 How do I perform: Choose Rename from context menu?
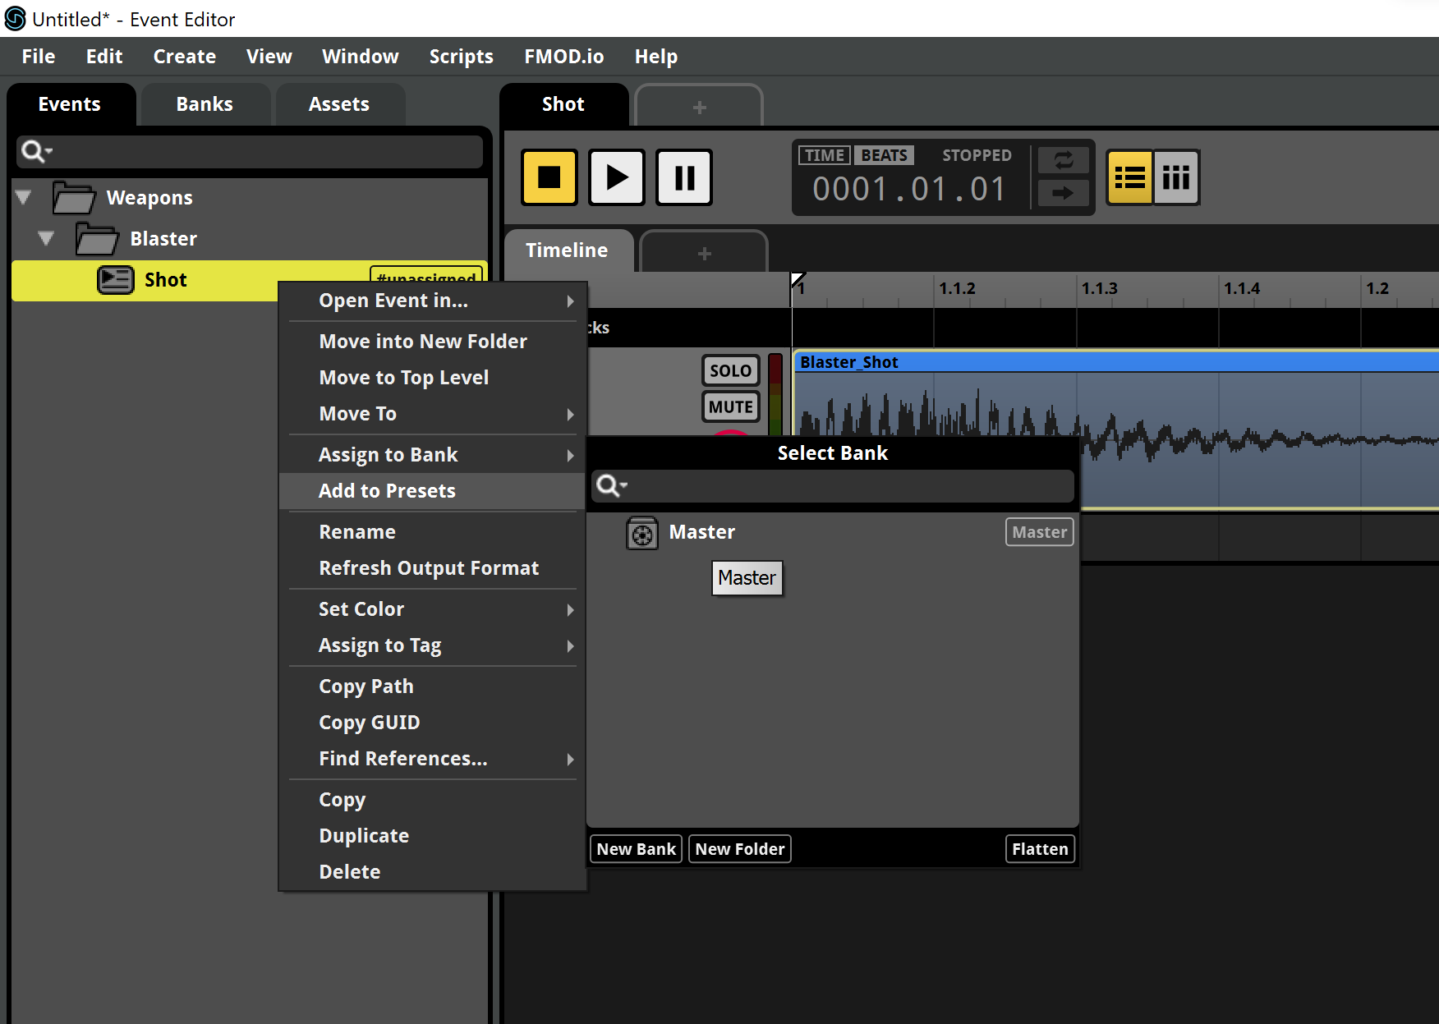tap(433, 532)
